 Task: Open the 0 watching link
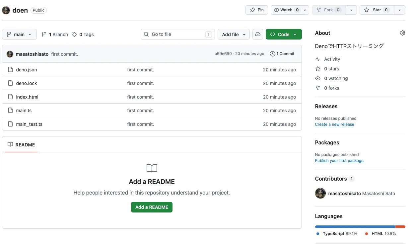point(331,78)
